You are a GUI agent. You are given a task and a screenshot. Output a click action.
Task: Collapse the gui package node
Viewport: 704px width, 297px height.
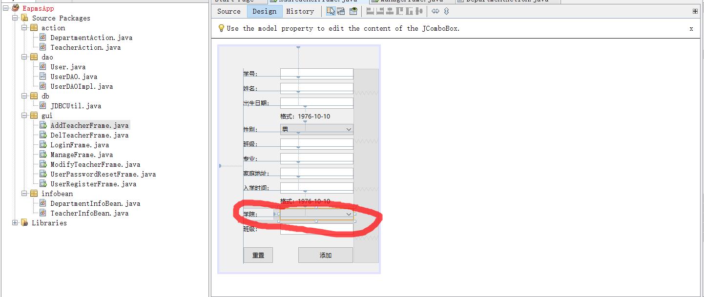click(24, 116)
